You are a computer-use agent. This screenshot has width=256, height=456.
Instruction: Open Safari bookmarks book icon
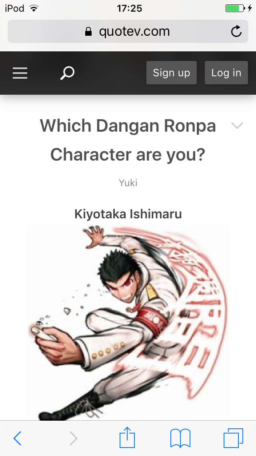[180, 438]
